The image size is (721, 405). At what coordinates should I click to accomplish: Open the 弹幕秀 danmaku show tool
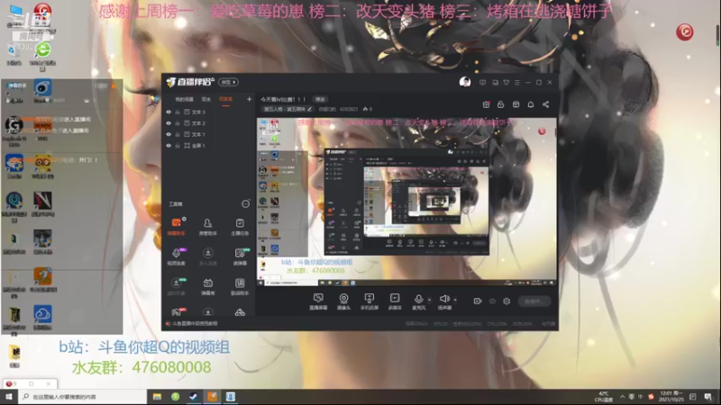[x=208, y=286]
